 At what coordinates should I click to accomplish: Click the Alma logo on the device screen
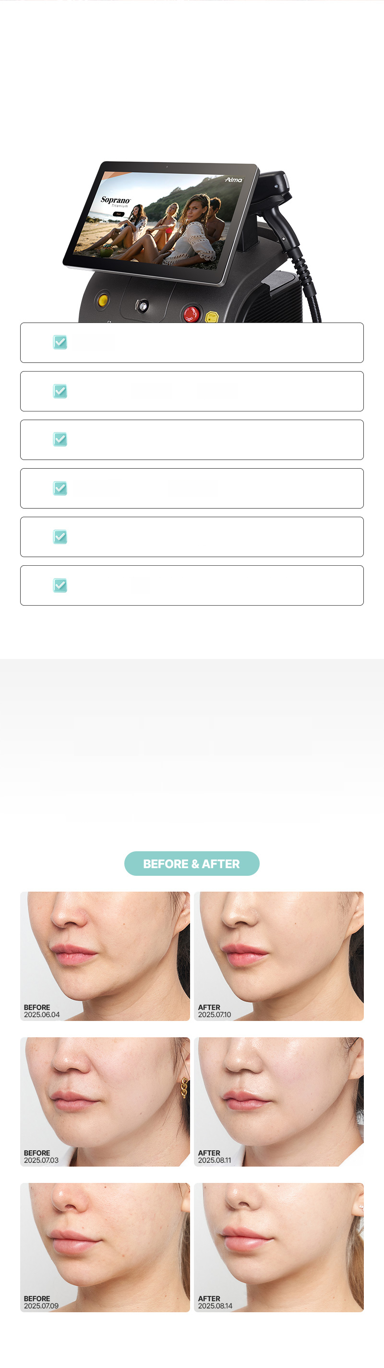pos(233,180)
